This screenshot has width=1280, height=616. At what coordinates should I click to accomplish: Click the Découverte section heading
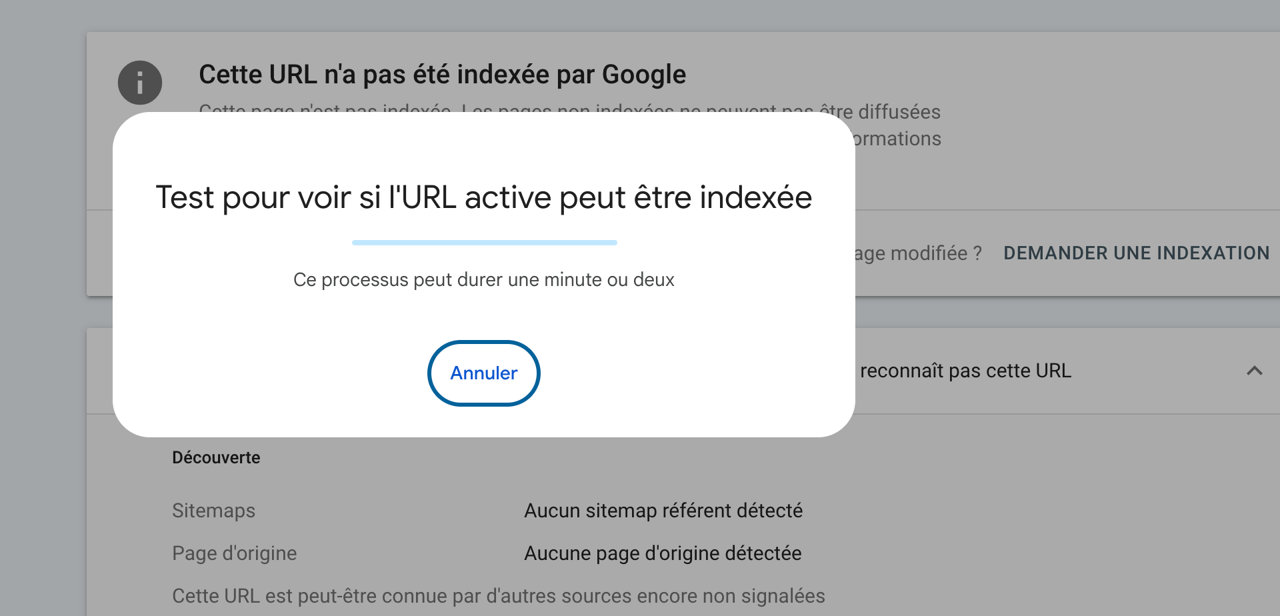coord(216,458)
